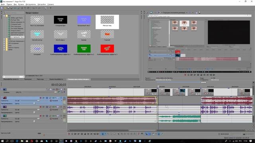Pause playback in the video preview transport
The height and width of the screenshot is (143, 255).
(198, 75)
